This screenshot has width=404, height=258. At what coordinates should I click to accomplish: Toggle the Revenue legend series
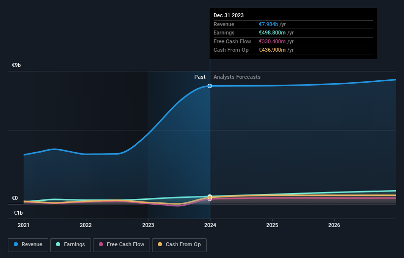tap(28, 245)
